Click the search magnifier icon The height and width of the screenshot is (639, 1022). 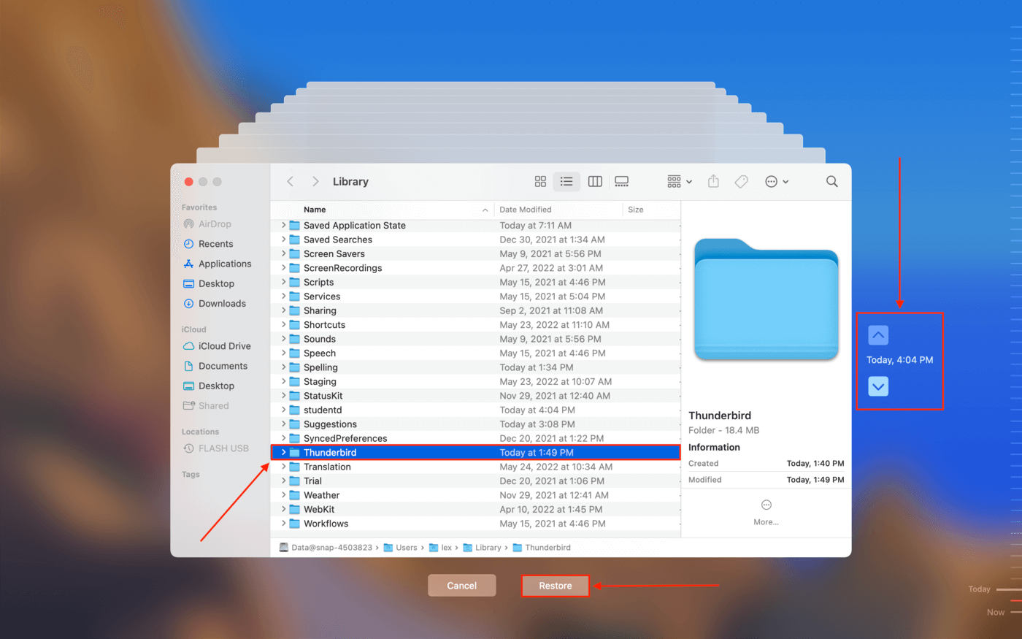pos(832,182)
